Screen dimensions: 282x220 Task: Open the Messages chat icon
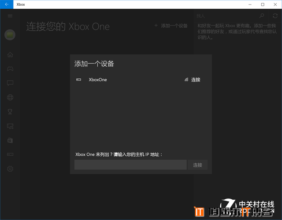[10, 83]
